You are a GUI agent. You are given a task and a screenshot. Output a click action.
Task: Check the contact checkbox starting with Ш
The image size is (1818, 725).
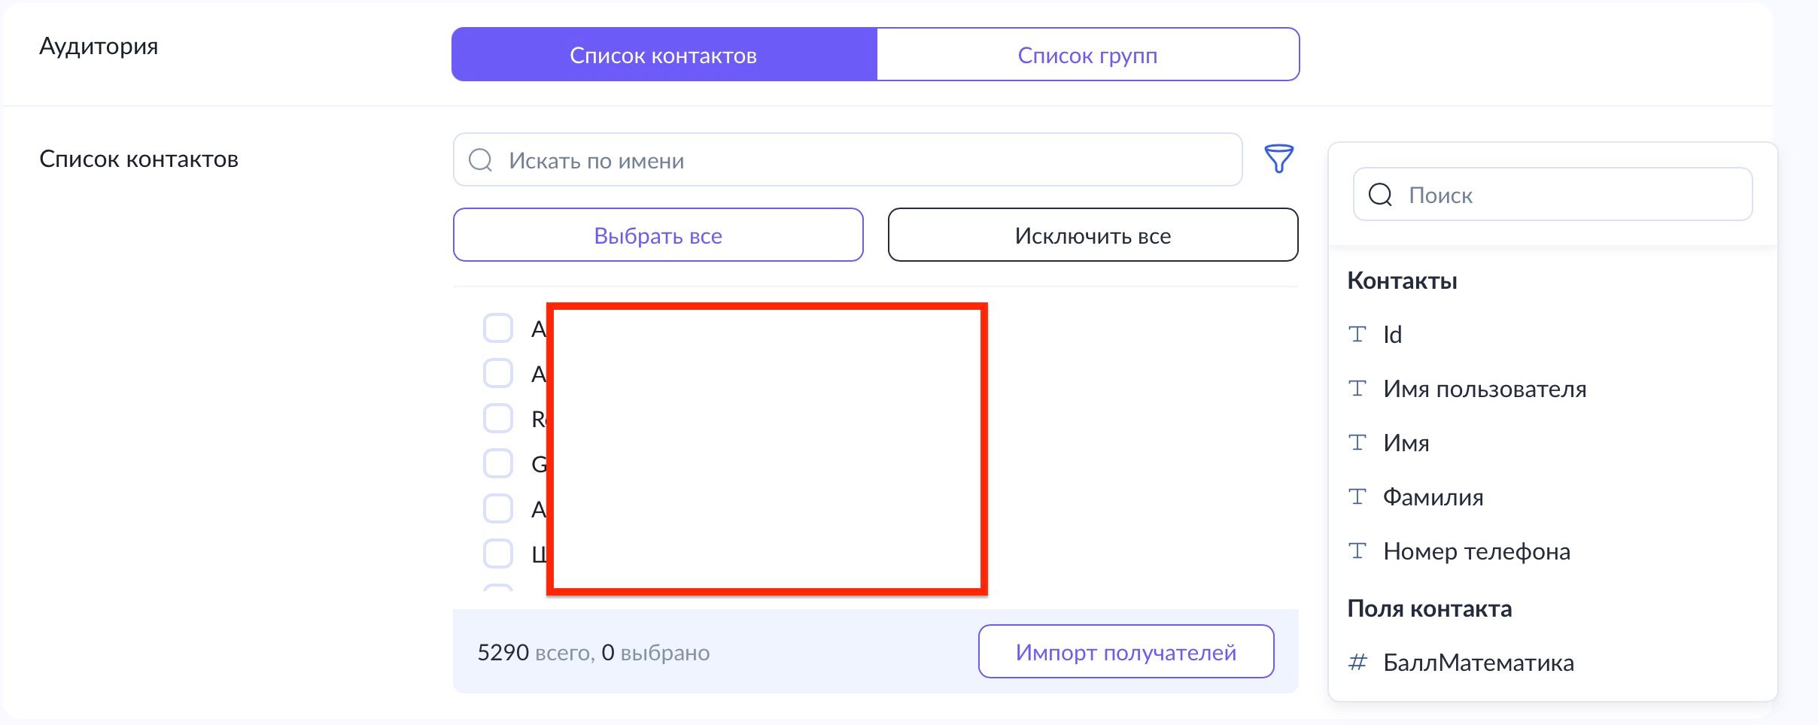click(498, 554)
